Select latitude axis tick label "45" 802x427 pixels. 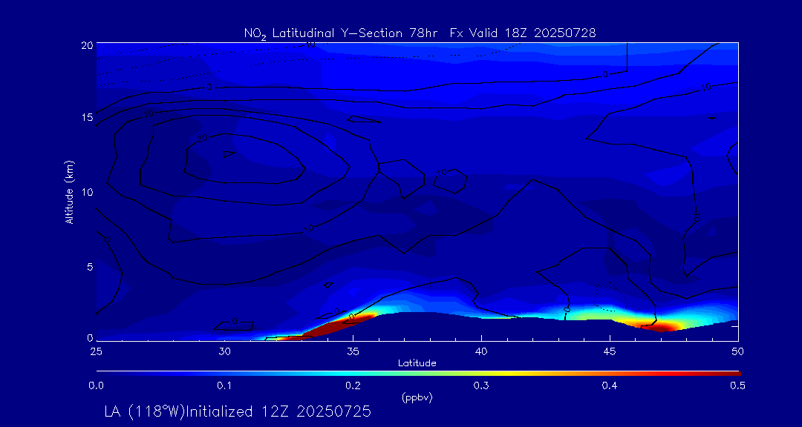coord(610,351)
